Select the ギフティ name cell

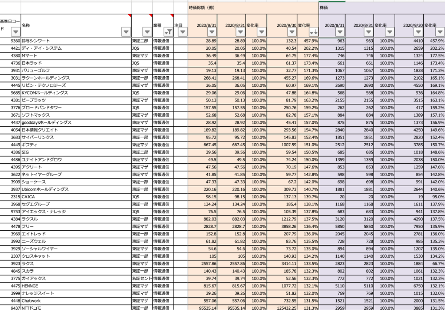(76, 144)
